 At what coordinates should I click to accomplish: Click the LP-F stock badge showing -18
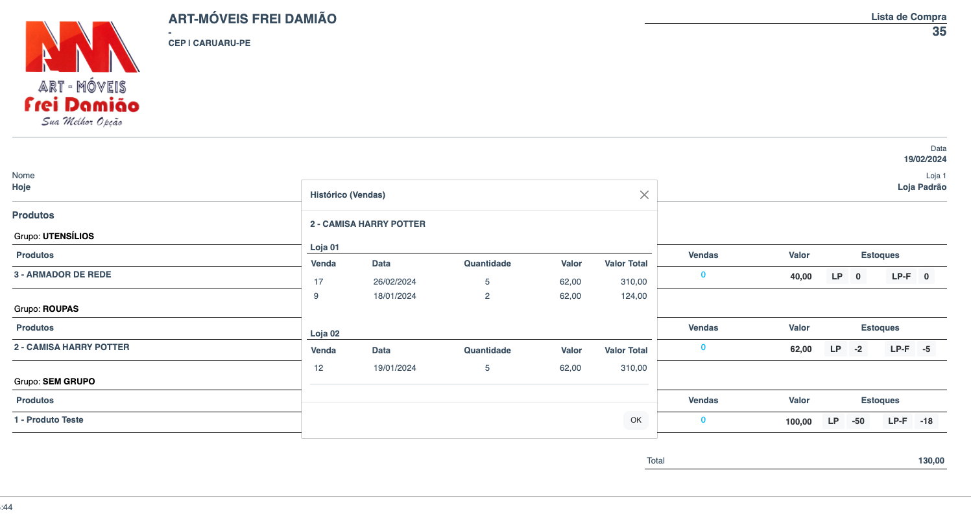[x=911, y=422]
